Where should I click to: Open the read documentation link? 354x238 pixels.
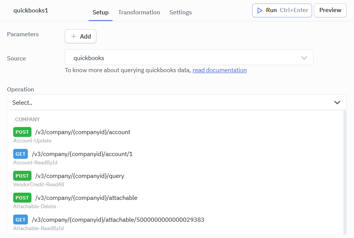tap(219, 70)
